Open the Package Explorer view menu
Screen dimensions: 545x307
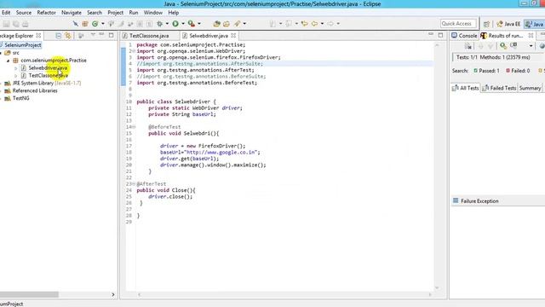point(93,35)
